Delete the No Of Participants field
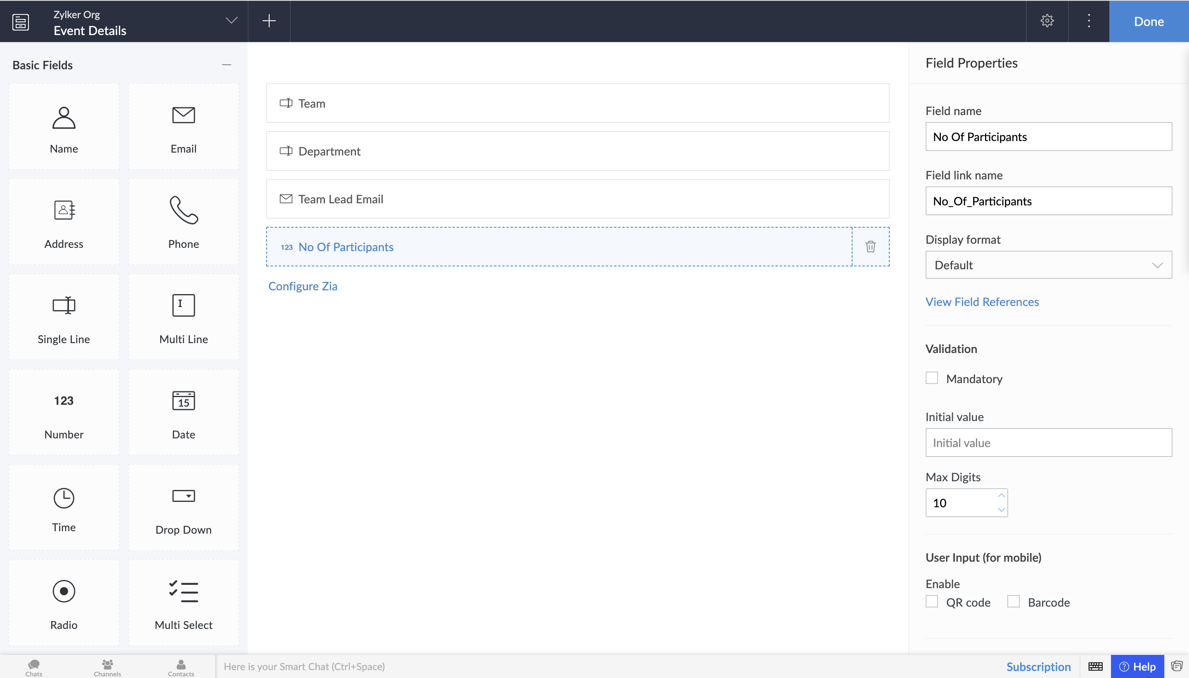The height and width of the screenshot is (678, 1189). [x=870, y=247]
